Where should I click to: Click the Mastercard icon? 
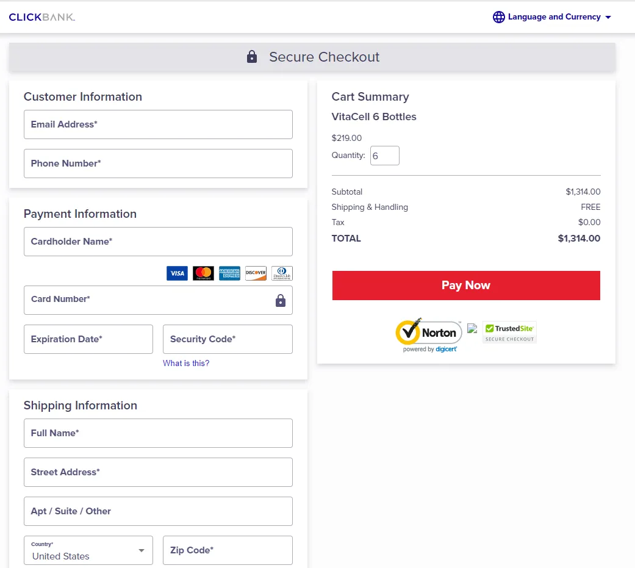coord(203,273)
